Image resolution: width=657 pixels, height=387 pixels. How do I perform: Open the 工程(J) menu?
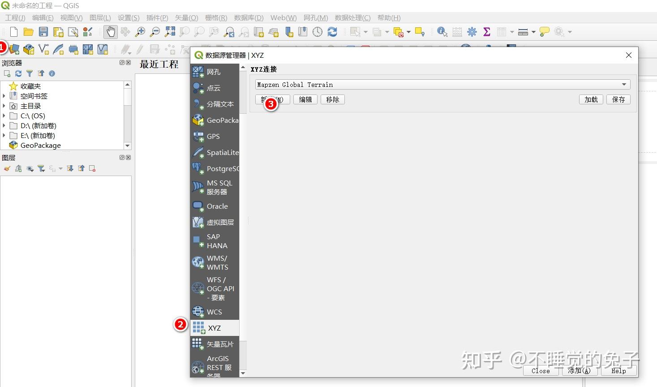[x=15, y=18]
